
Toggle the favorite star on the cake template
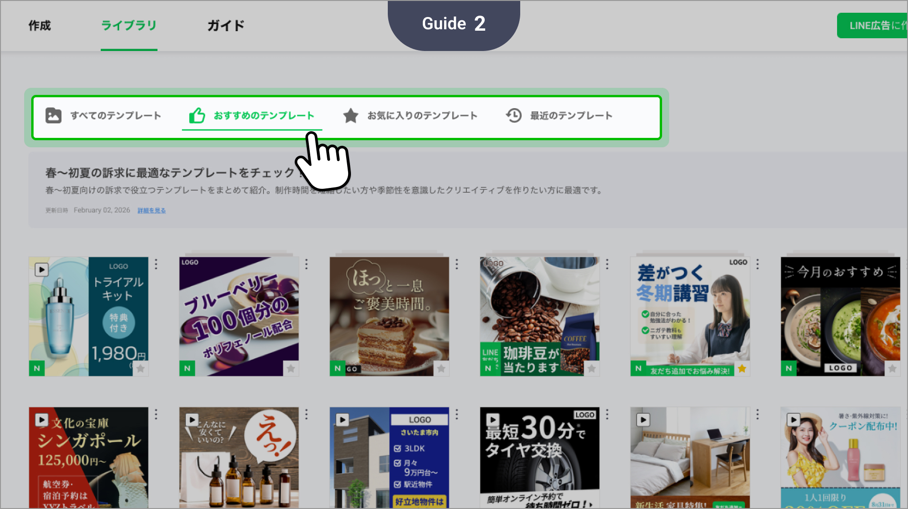[x=441, y=368]
